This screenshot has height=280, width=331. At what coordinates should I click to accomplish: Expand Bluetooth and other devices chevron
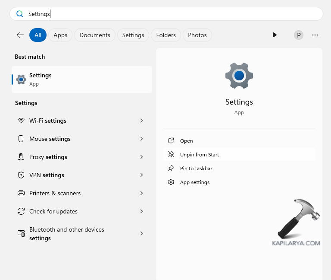[141, 233]
